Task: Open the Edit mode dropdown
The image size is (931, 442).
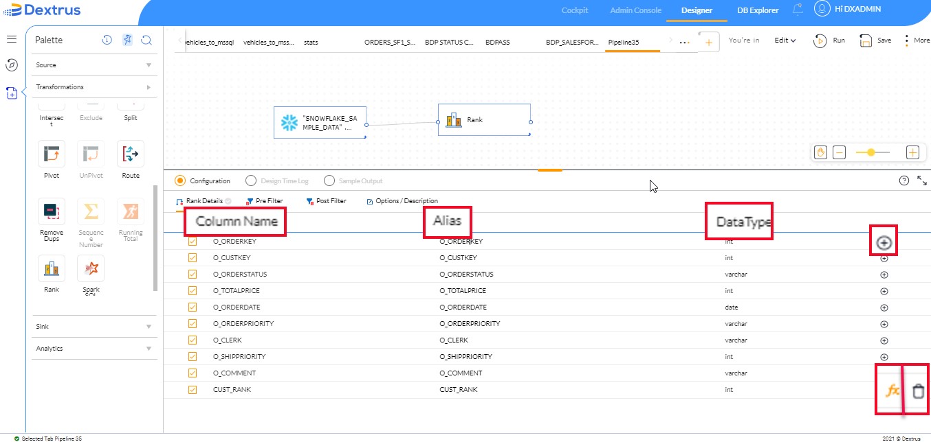Action: (x=785, y=40)
